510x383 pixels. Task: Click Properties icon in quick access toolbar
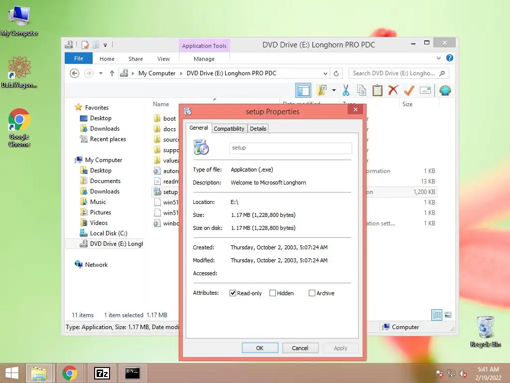pyautogui.click(x=85, y=44)
